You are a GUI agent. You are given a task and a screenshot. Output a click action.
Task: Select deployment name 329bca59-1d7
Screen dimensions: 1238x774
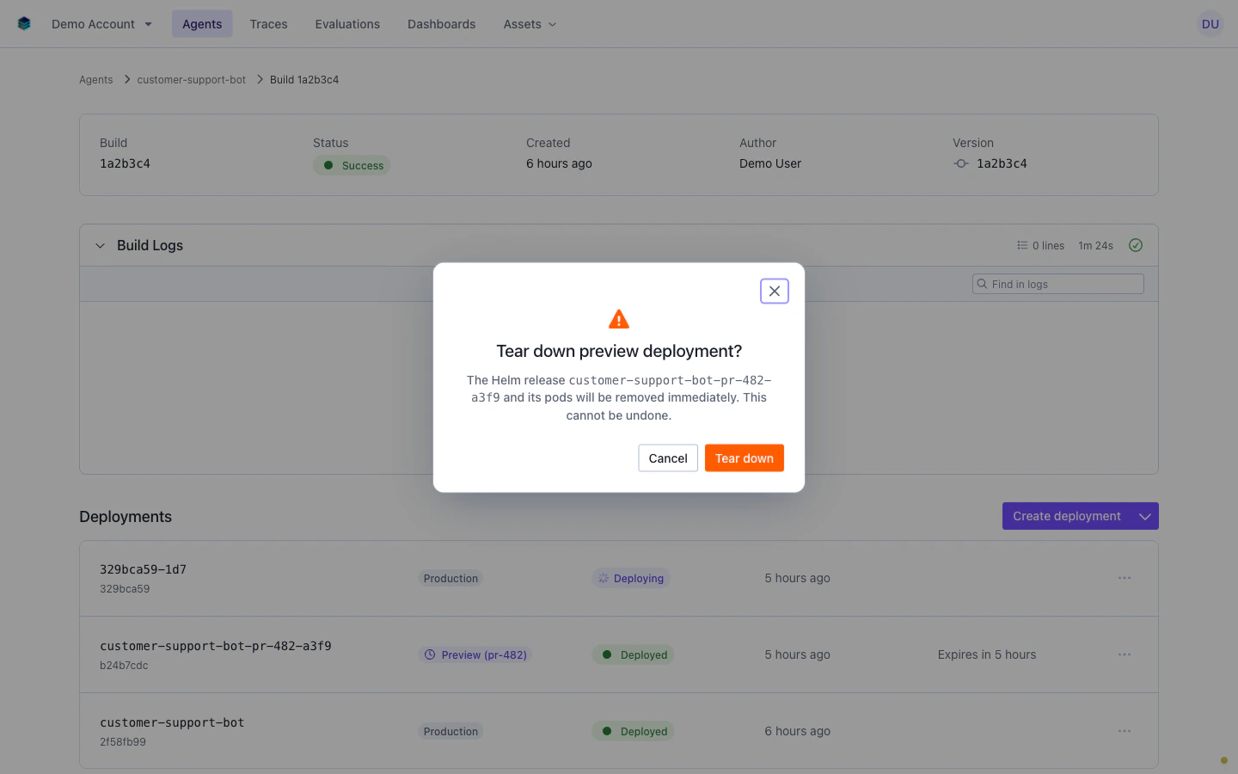point(143,569)
